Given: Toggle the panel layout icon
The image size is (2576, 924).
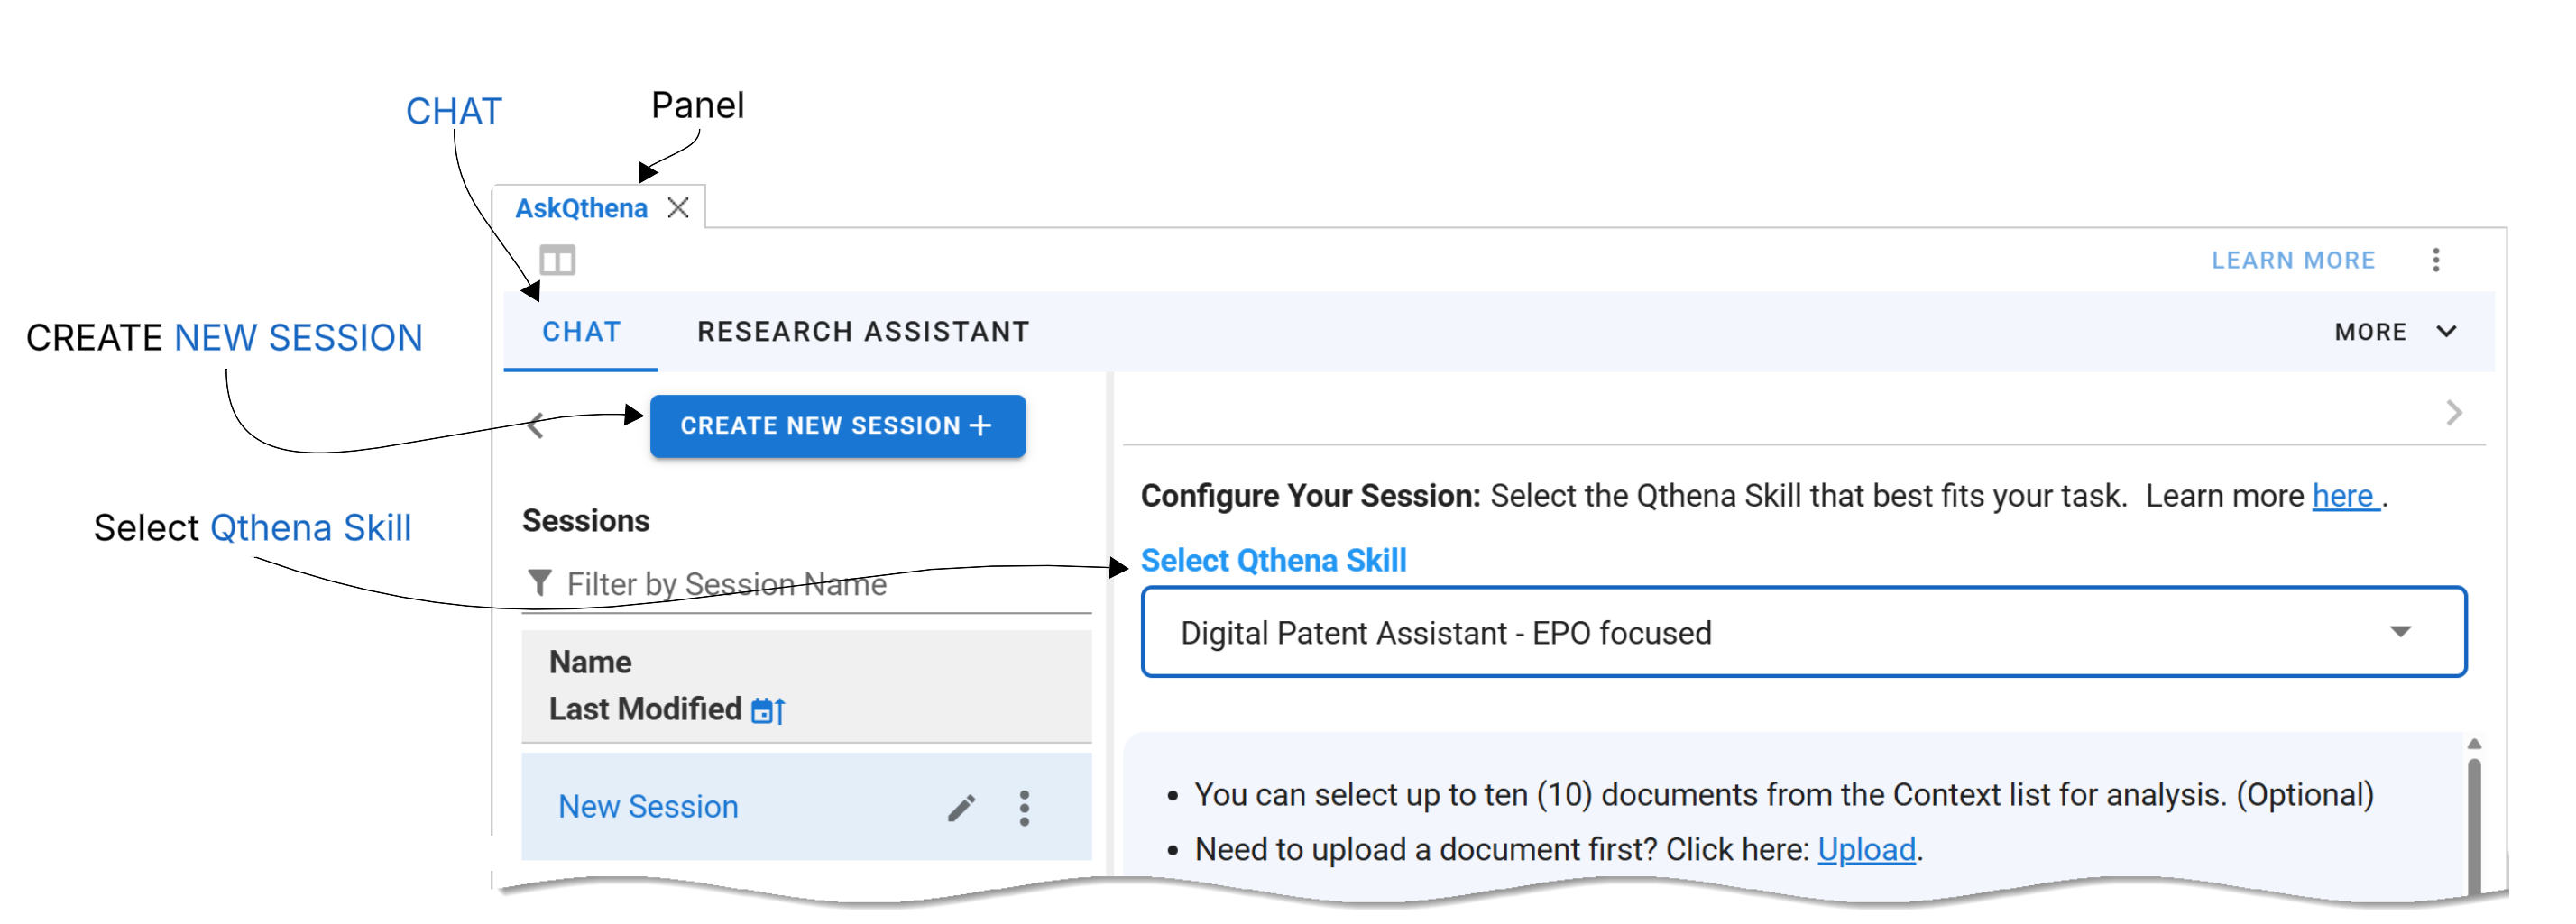Looking at the screenshot, I should (x=557, y=261).
